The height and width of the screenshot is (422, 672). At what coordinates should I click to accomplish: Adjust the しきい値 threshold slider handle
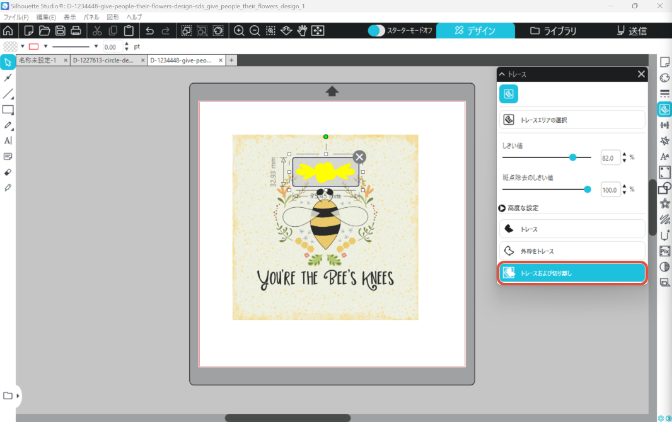572,157
